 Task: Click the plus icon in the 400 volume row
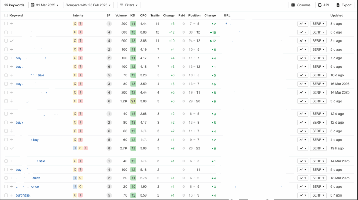(12, 67)
